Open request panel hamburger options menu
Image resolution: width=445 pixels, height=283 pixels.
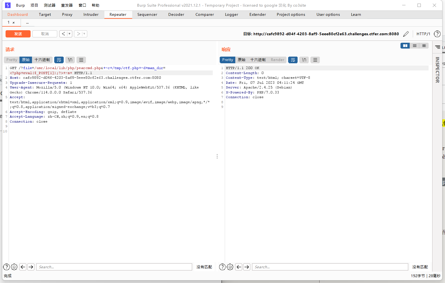click(x=81, y=60)
